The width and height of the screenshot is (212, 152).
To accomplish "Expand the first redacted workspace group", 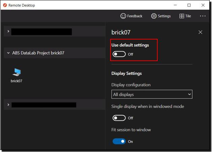I will pyautogui.click(x=8, y=31).
